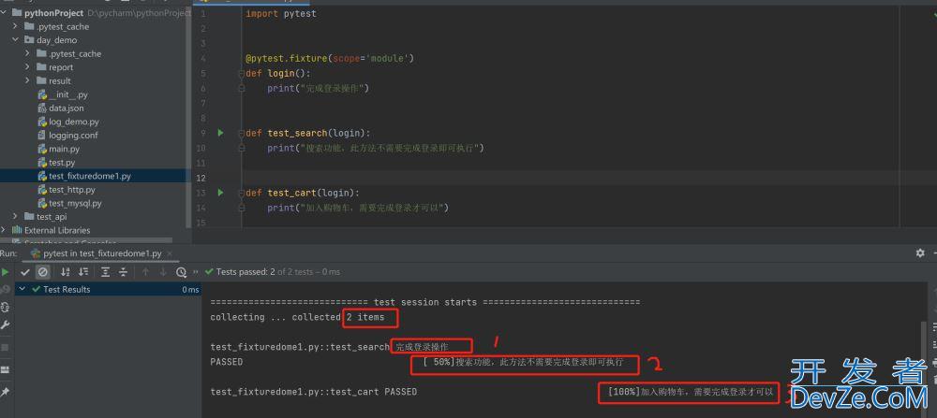Open Run panel gear options
937x418 pixels.
pos(920,252)
